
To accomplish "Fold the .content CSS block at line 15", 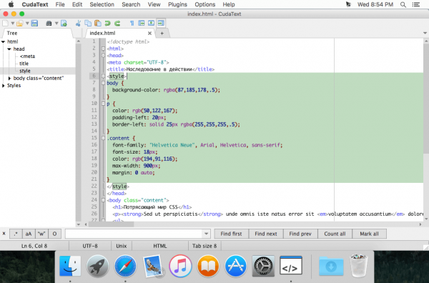I will click(103, 139).
